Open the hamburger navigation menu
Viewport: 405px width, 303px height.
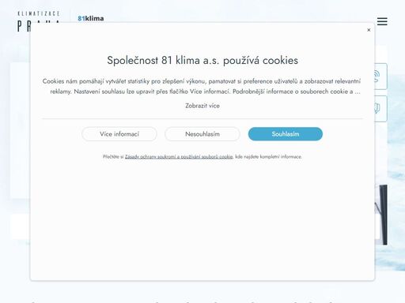click(x=382, y=21)
